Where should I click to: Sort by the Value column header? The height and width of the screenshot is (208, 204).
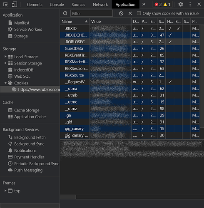110,22
